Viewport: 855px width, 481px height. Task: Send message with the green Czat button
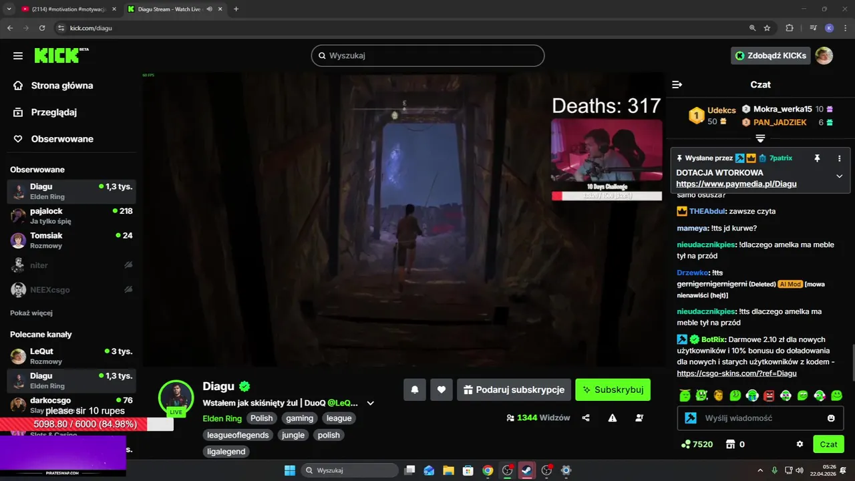tap(828, 444)
